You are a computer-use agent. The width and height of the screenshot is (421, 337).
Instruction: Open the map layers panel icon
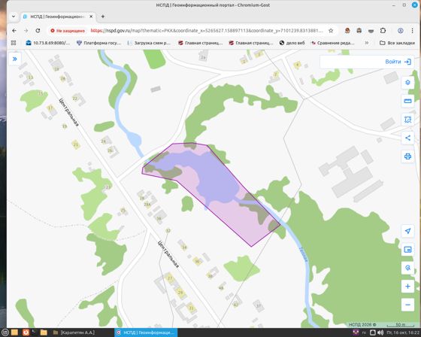click(x=407, y=83)
